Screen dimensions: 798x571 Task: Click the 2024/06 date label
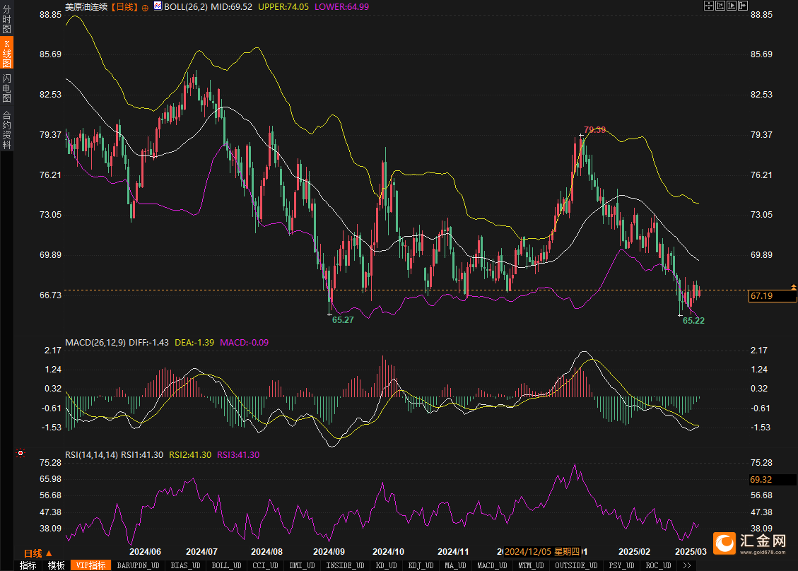145,552
